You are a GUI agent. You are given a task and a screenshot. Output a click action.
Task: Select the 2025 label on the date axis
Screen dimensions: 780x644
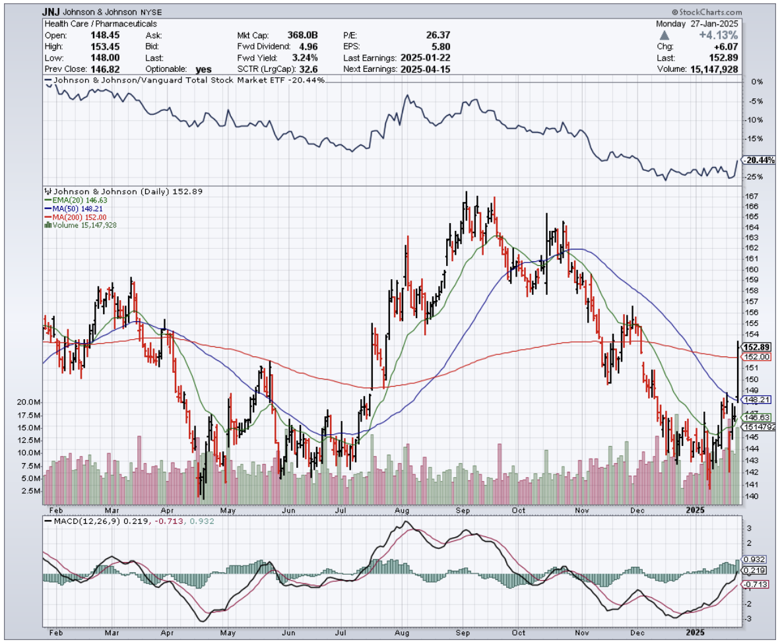click(696, 510)
